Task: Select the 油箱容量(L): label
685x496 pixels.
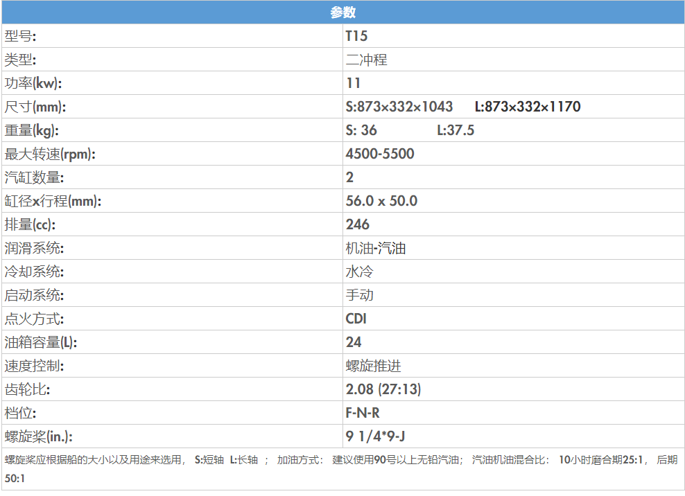Action: pyautogui.click(x=41, y=342)
